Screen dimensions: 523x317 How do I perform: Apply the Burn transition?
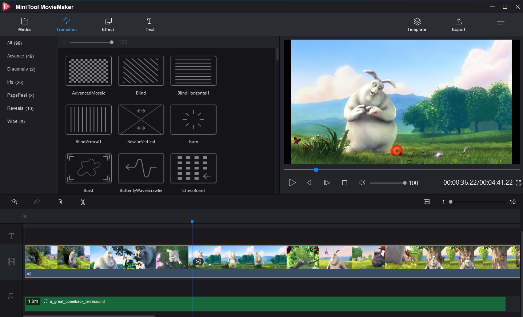pos(193,119)
